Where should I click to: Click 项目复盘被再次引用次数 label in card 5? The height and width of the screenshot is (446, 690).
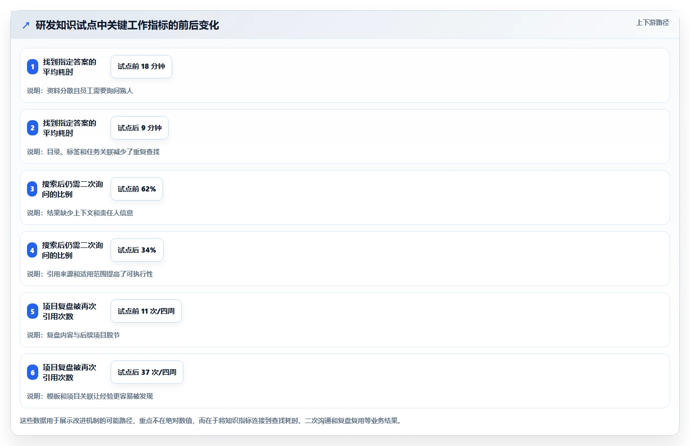pos(69,311)
